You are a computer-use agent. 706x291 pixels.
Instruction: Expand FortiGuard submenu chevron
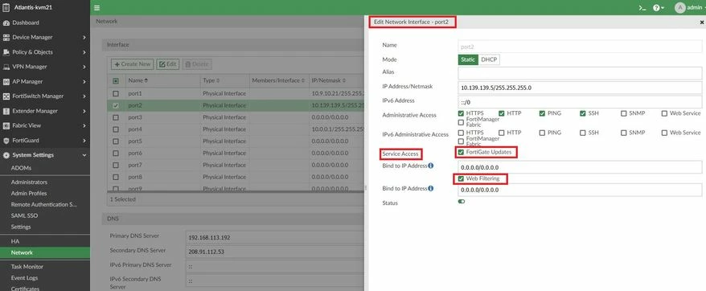(x=84, y=141)
